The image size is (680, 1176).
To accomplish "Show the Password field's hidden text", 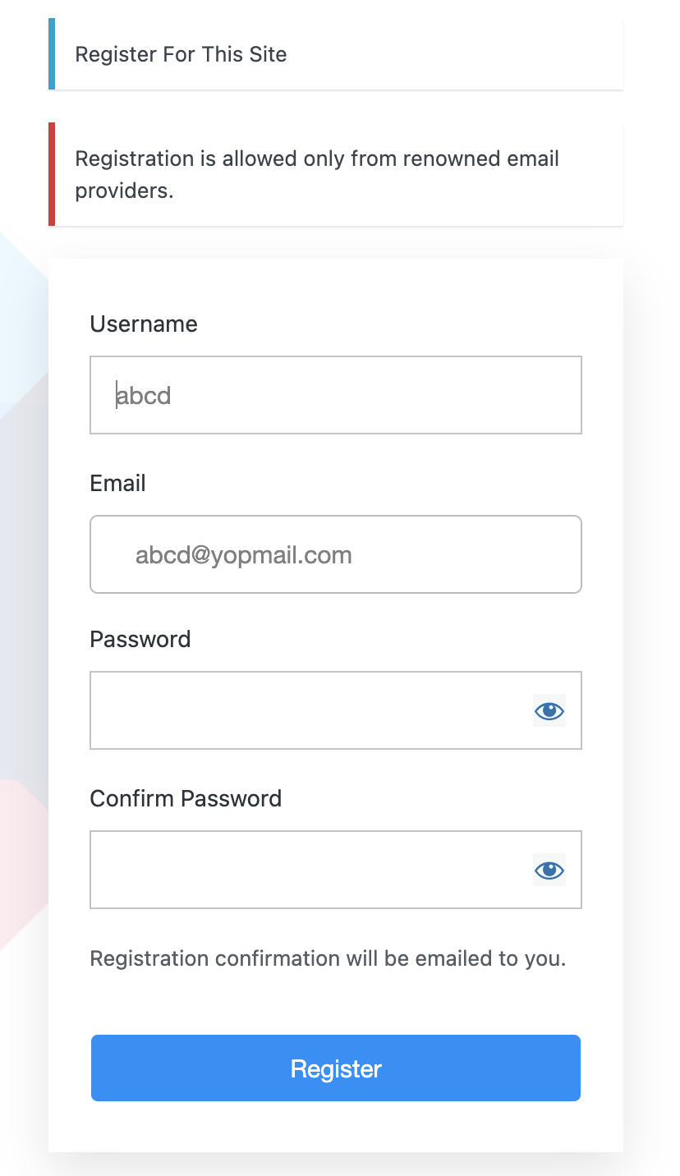I will (549, 710).
